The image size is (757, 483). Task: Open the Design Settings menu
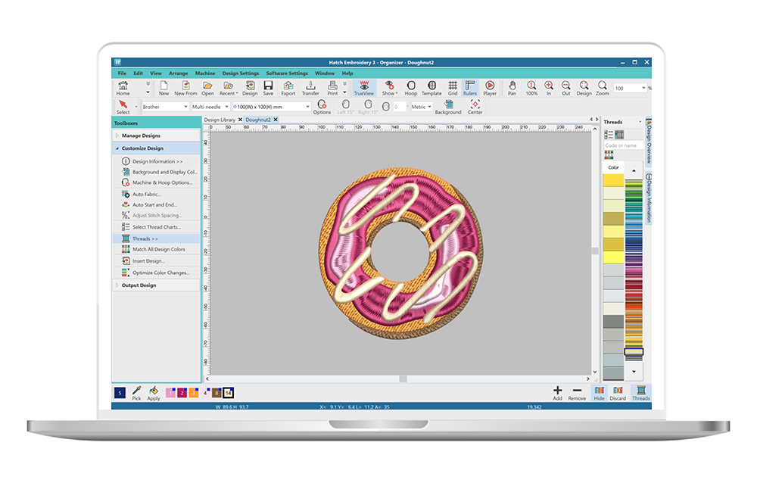pos(240,73)
